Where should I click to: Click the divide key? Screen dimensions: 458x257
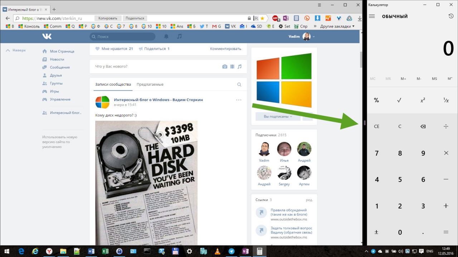point(446,126)
